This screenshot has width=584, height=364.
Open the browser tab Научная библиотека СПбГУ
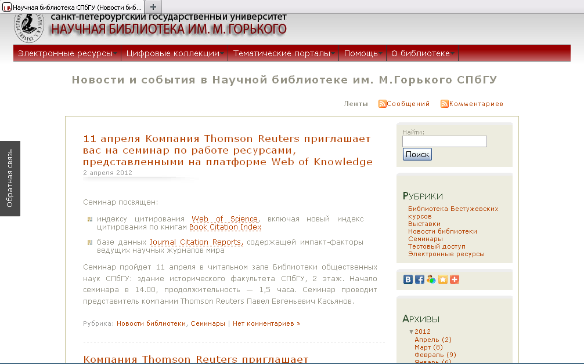72,7
